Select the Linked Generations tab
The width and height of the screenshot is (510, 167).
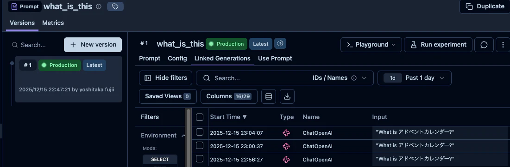pyautogui.click(x=222, y=59)
